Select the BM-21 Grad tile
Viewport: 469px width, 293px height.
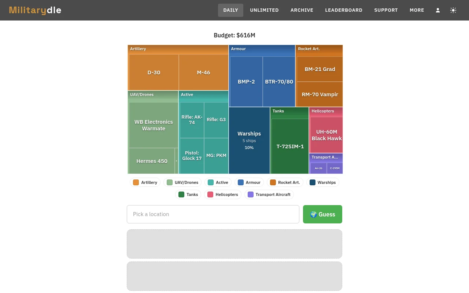point(320,69)
